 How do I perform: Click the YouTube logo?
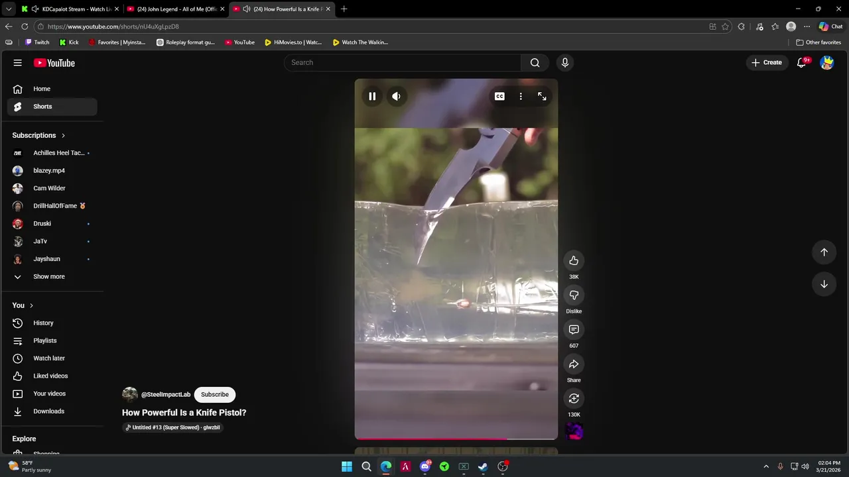[54, 63]
